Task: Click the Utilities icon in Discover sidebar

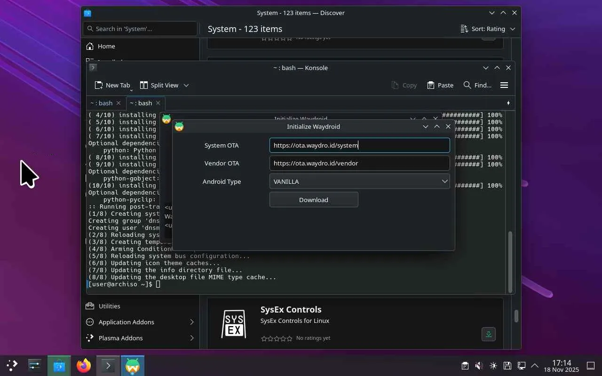Action: coord(90,306)
